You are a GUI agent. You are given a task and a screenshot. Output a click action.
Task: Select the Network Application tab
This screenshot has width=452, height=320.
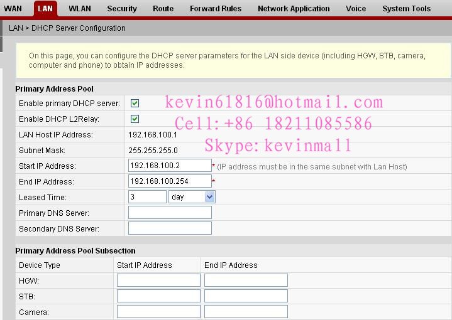pyautogui.click(x=294, y=9)
